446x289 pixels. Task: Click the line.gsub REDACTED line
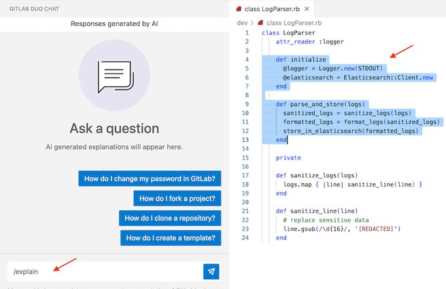point(342,229)
